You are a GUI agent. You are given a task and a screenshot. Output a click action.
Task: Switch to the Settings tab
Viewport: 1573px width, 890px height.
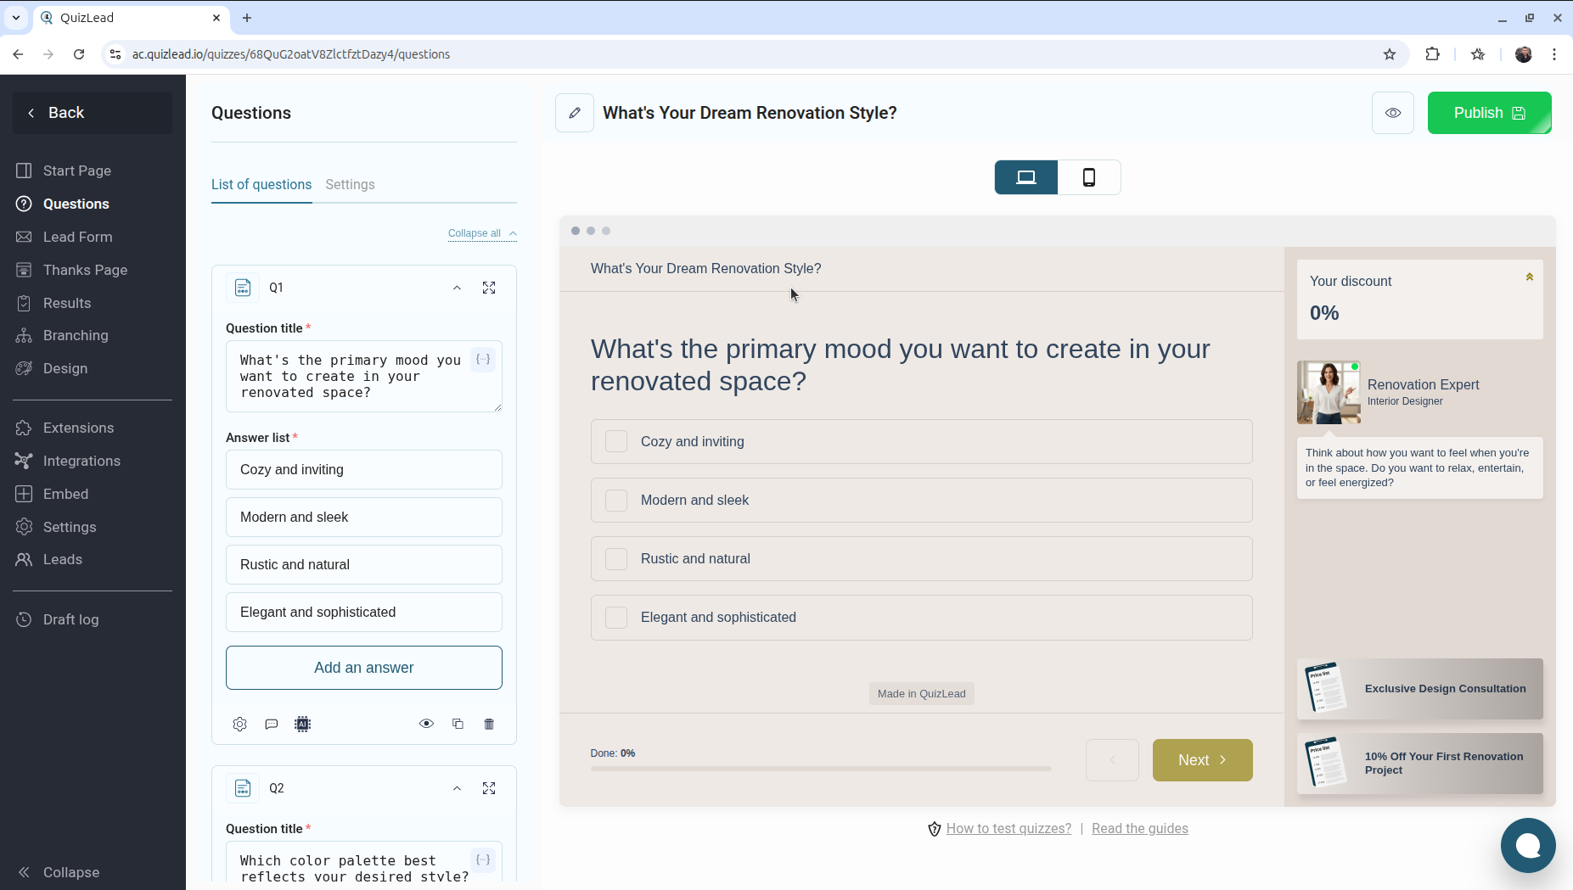[x=350, y=184]
